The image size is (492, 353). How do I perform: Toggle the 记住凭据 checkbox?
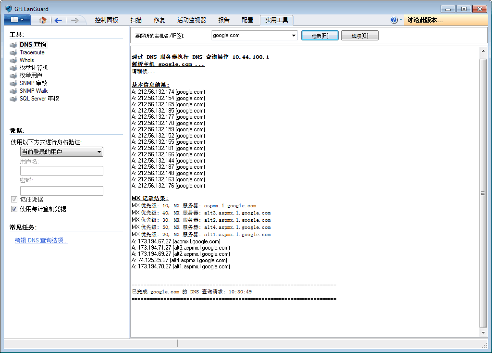pos(14,200)
